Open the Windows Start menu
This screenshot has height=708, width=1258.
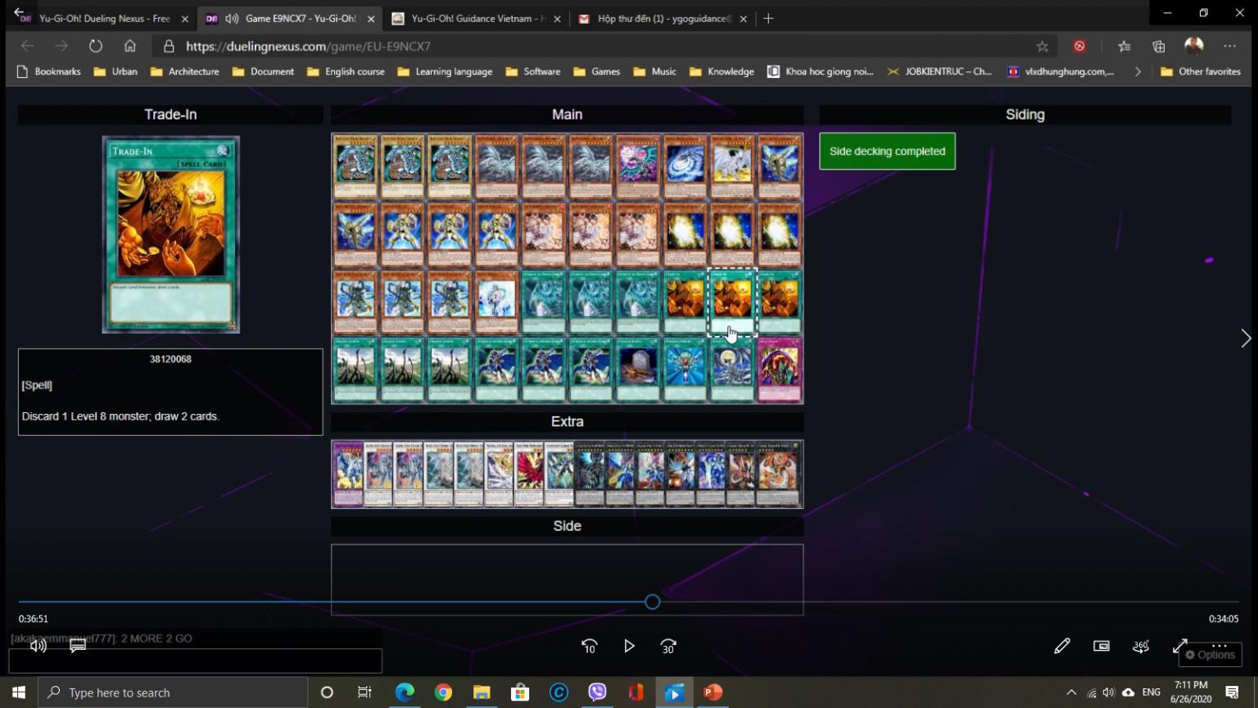click(x=19, y=692)
